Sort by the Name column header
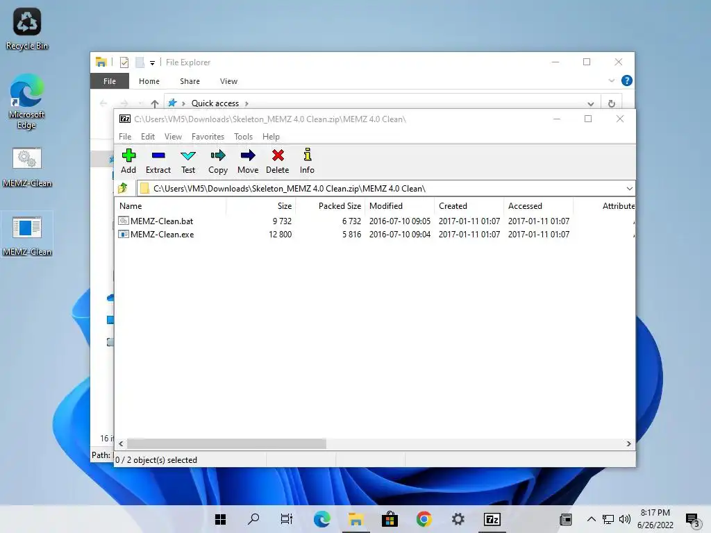Screen dimensions: 711x533 pos(171,205)
